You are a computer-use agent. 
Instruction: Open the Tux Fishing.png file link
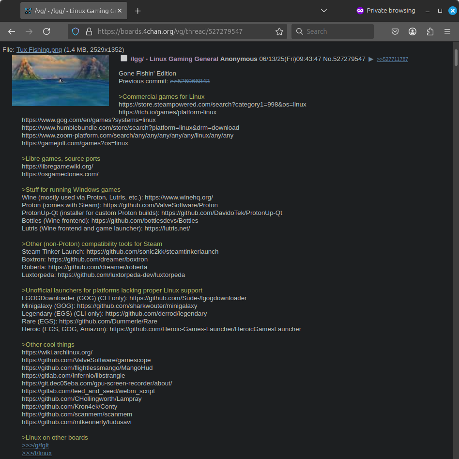(39, 50)
